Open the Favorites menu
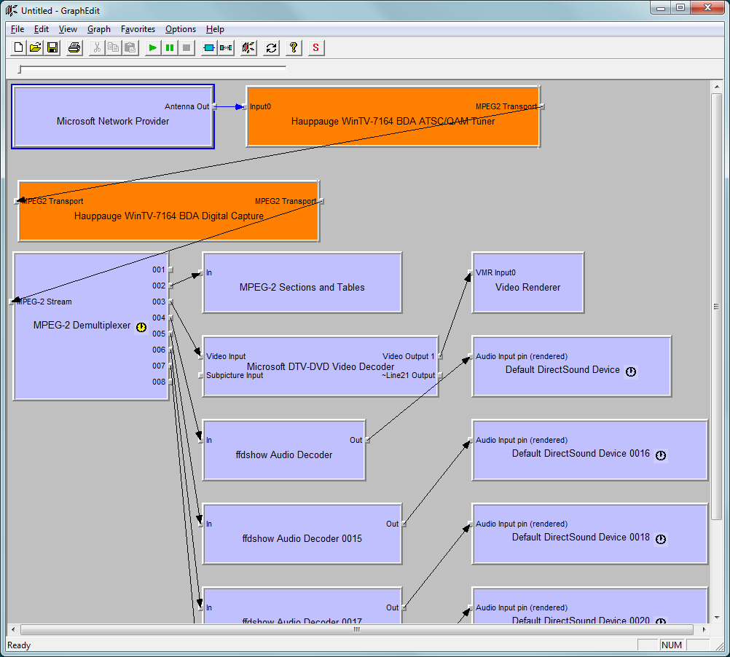Image resolution: width=730 pixels, height=657 pixels. pyautogui.click(x=138, y=29)
